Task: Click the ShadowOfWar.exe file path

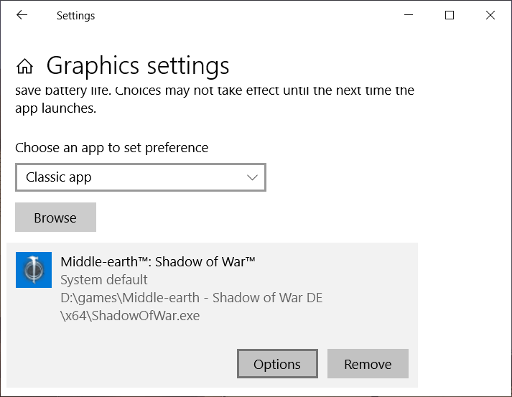Action: [191, 307]
